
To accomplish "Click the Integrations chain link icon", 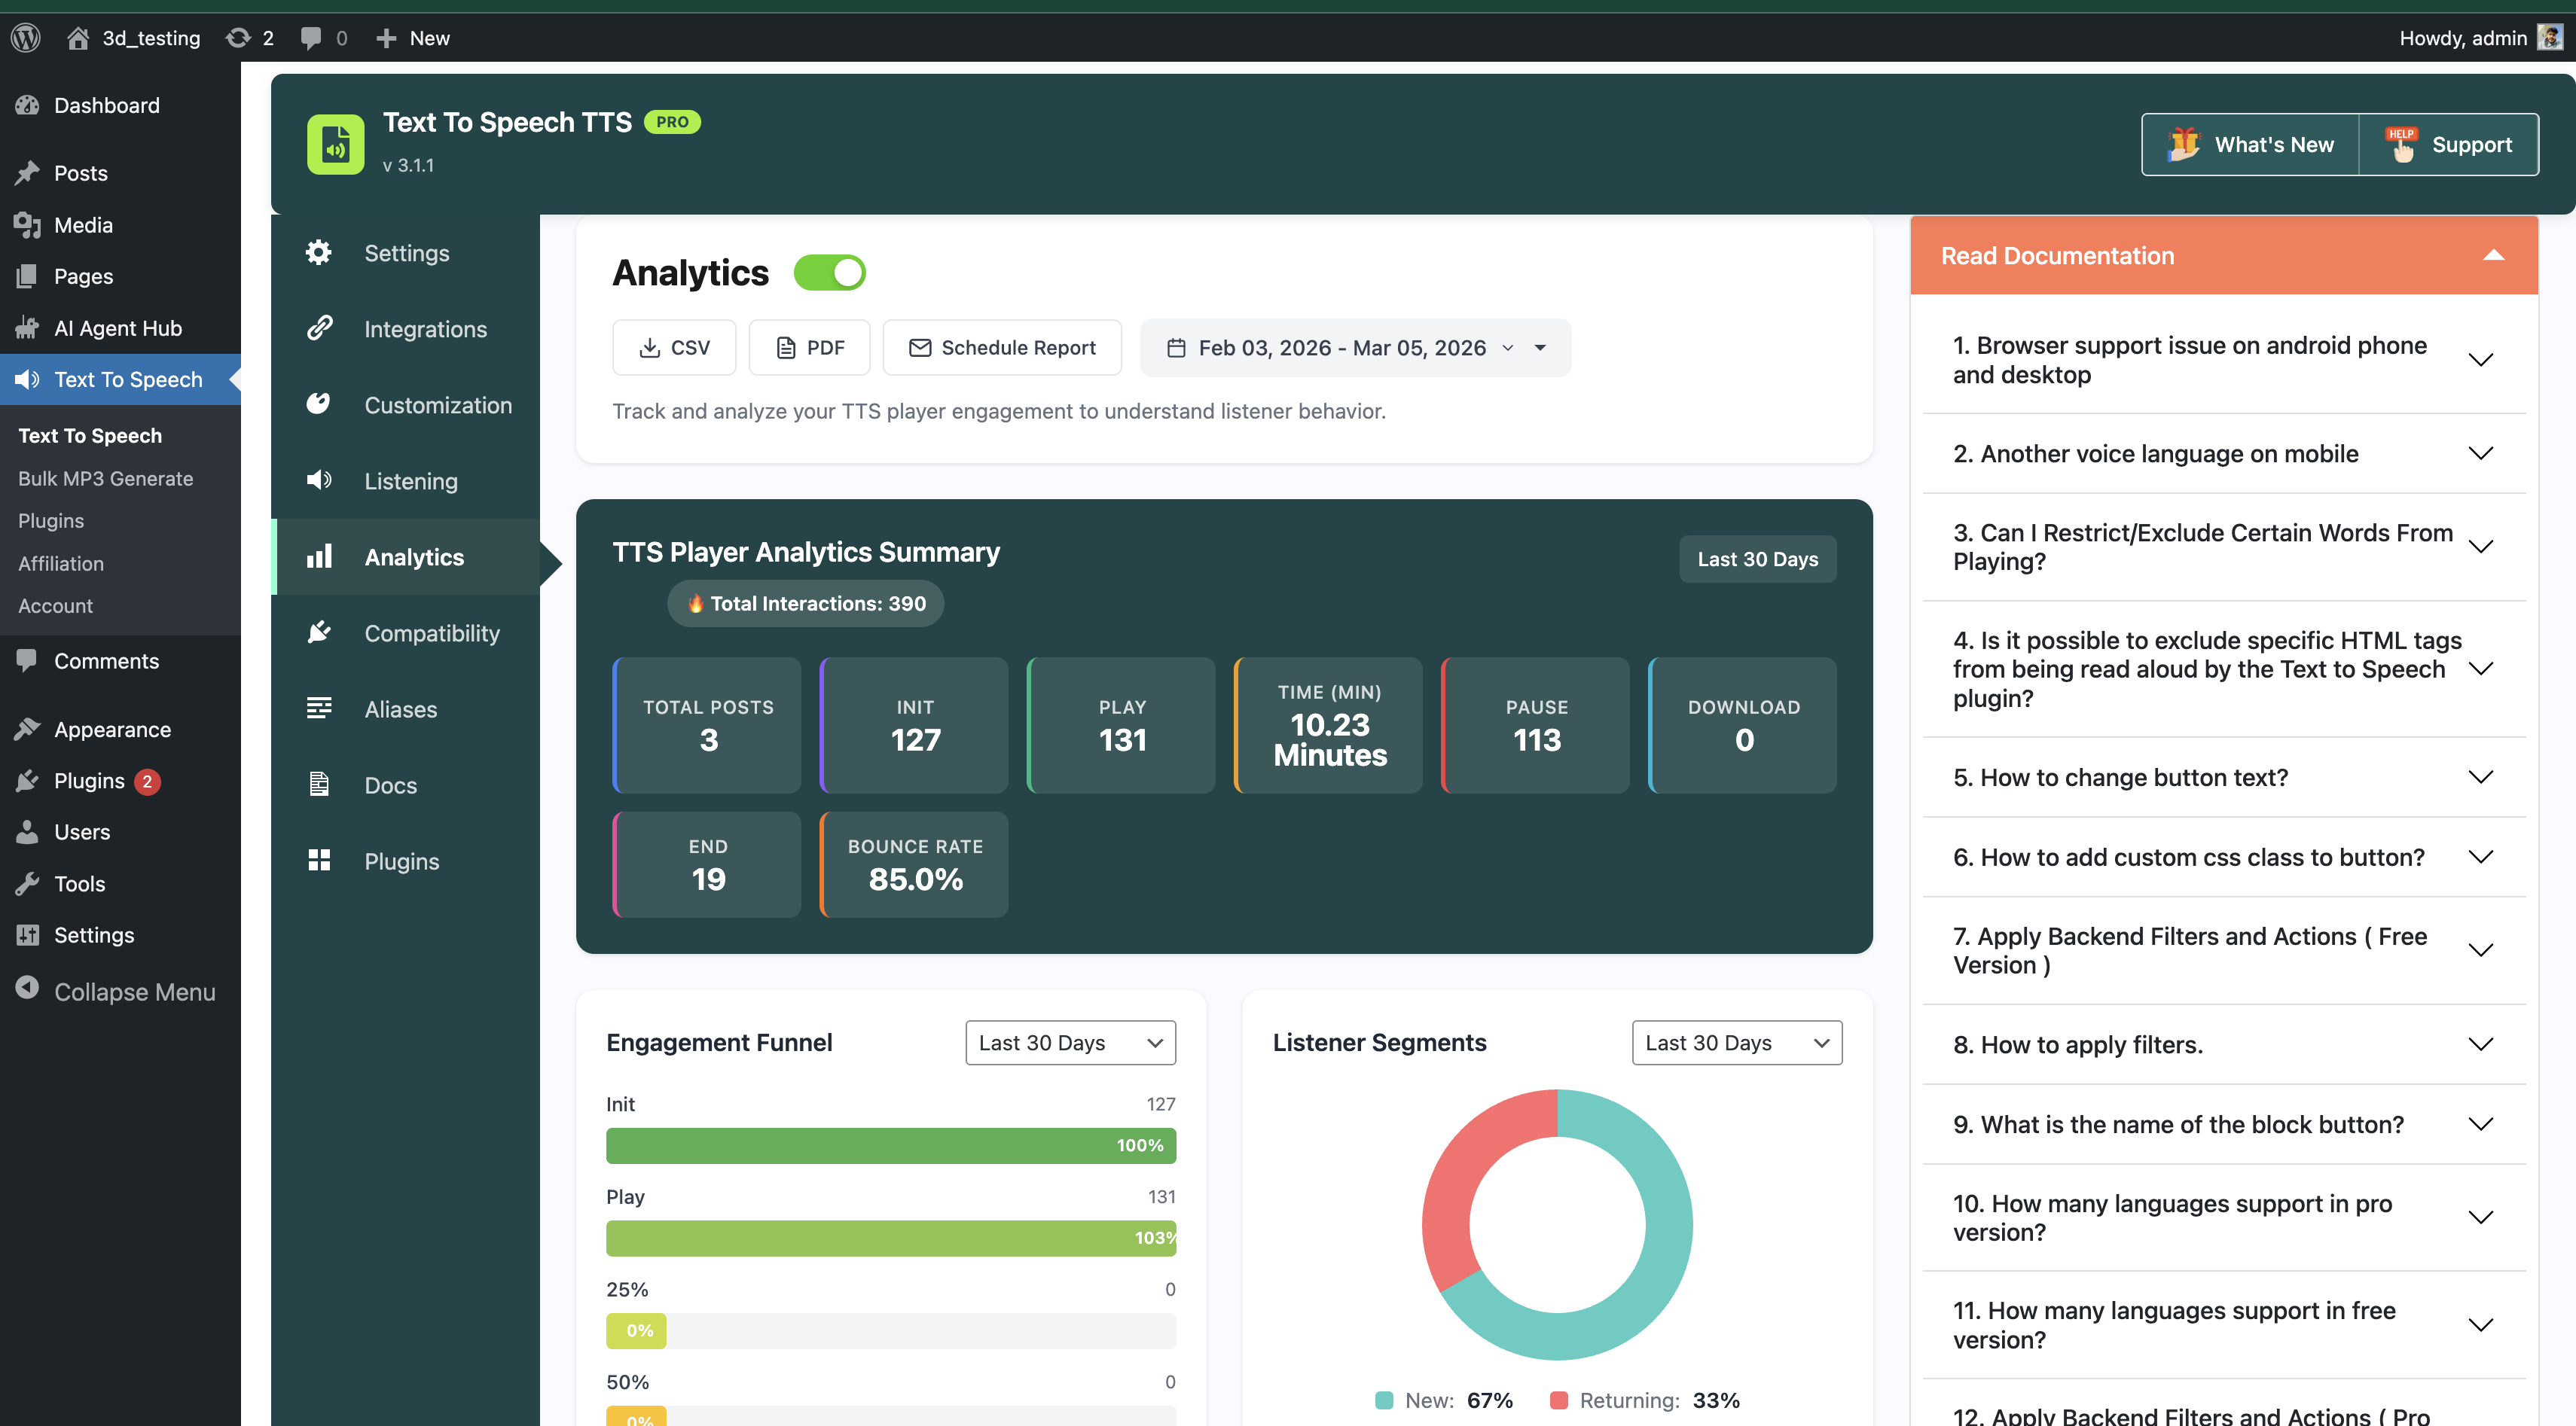I will click(318, 329).
